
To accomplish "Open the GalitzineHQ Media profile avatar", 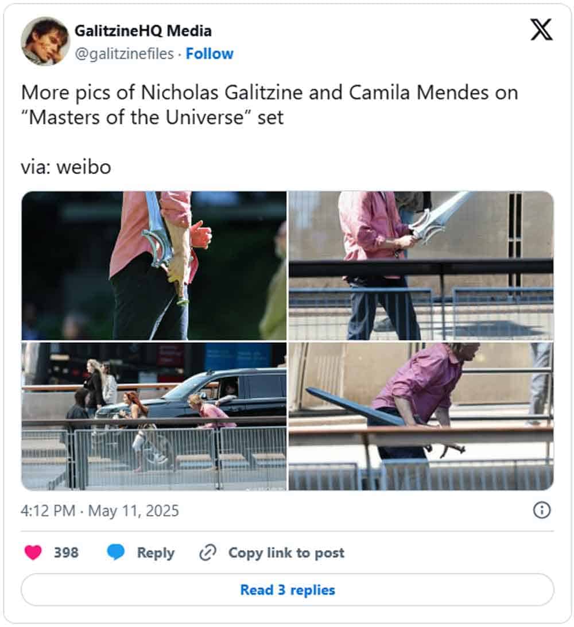I will tap(45, 41).
